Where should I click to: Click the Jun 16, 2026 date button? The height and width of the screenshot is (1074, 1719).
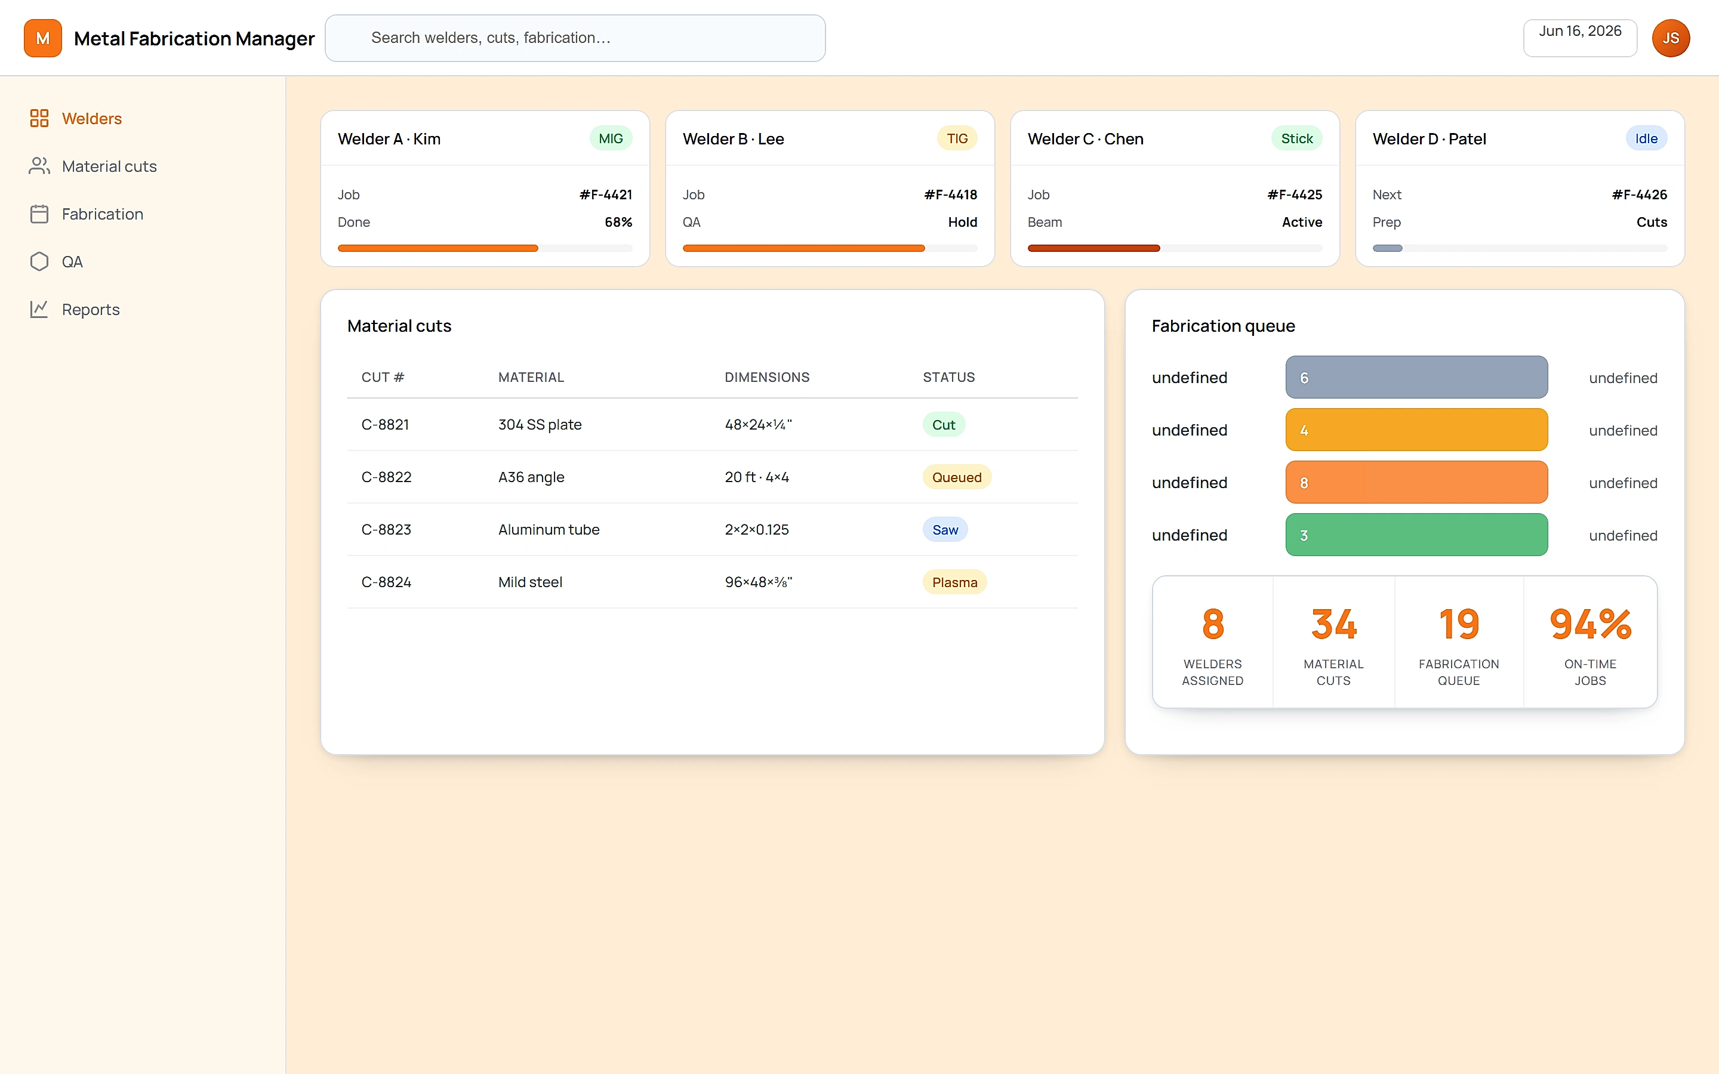(1580, 38)
